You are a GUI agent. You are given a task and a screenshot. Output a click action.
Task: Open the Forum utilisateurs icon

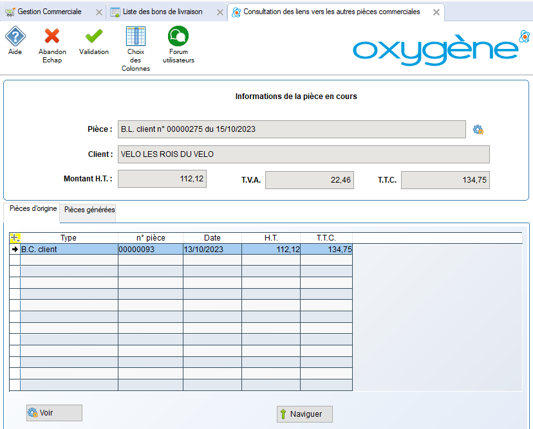coord(178,36)
